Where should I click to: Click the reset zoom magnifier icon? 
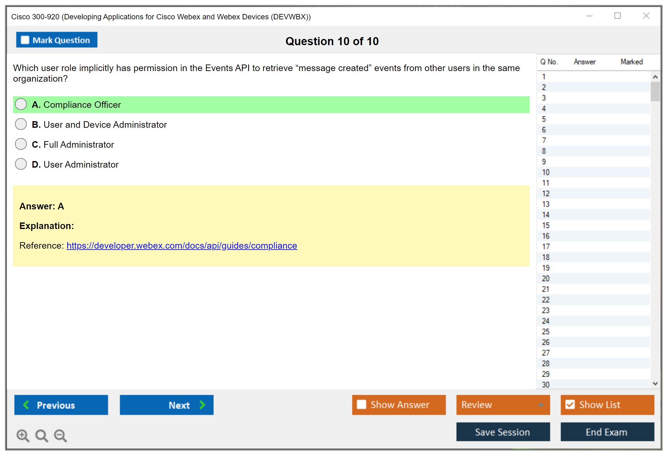tap(41, 435)
